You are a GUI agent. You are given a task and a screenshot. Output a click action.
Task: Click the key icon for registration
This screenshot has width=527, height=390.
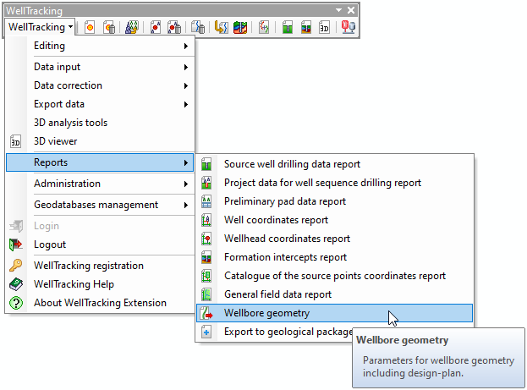tap(16, 266)
